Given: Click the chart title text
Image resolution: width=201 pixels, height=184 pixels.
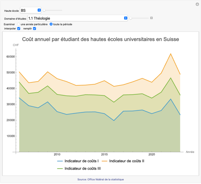Looking at the screenshot, I should coord(100,39).
